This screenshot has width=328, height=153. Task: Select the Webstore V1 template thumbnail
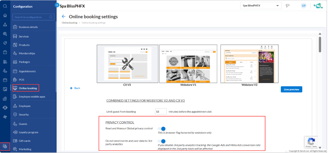[188, 64]
